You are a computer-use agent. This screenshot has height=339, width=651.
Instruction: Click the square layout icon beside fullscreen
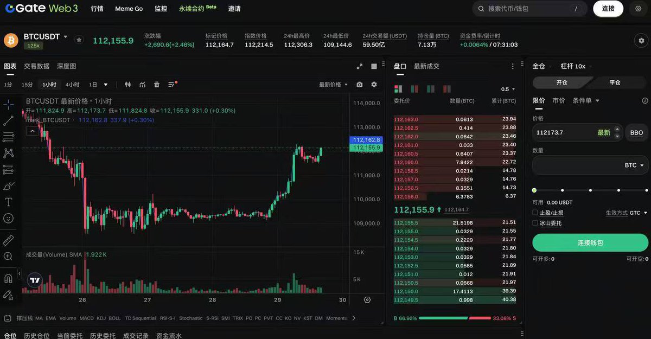(374, 66)
